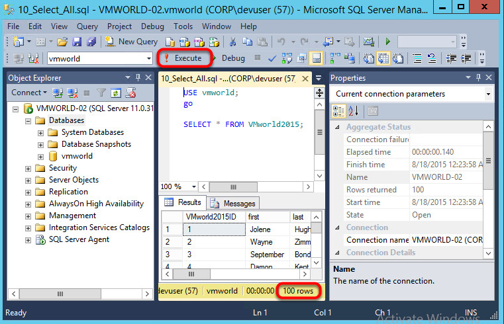Click the green Start arrow icon

click(388, 42)
